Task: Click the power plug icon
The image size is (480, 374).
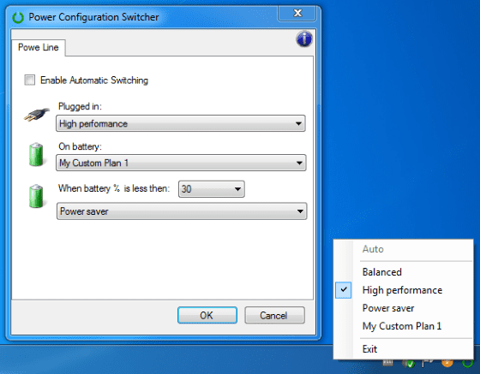Action: (37, 115)
